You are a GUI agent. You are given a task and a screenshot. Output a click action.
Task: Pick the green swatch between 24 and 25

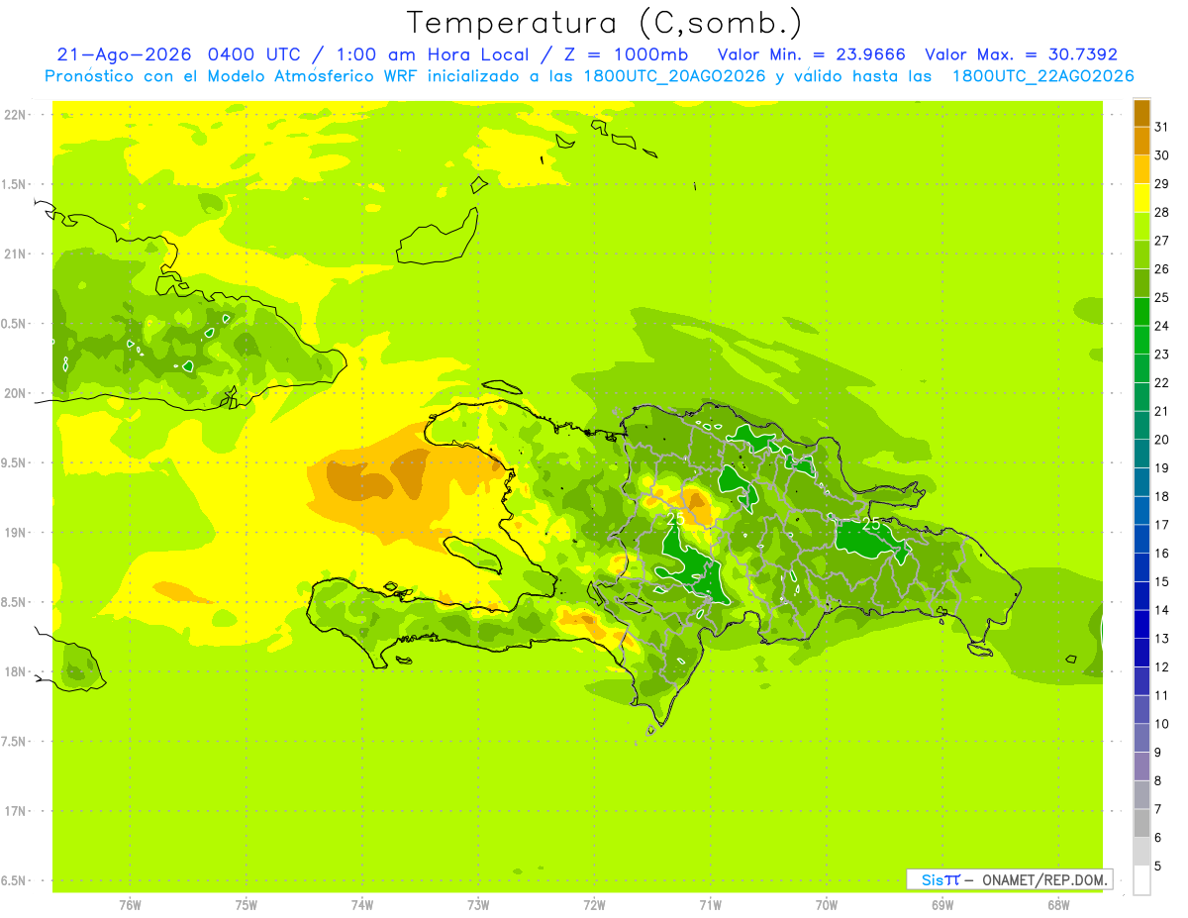click(1141, 312)
